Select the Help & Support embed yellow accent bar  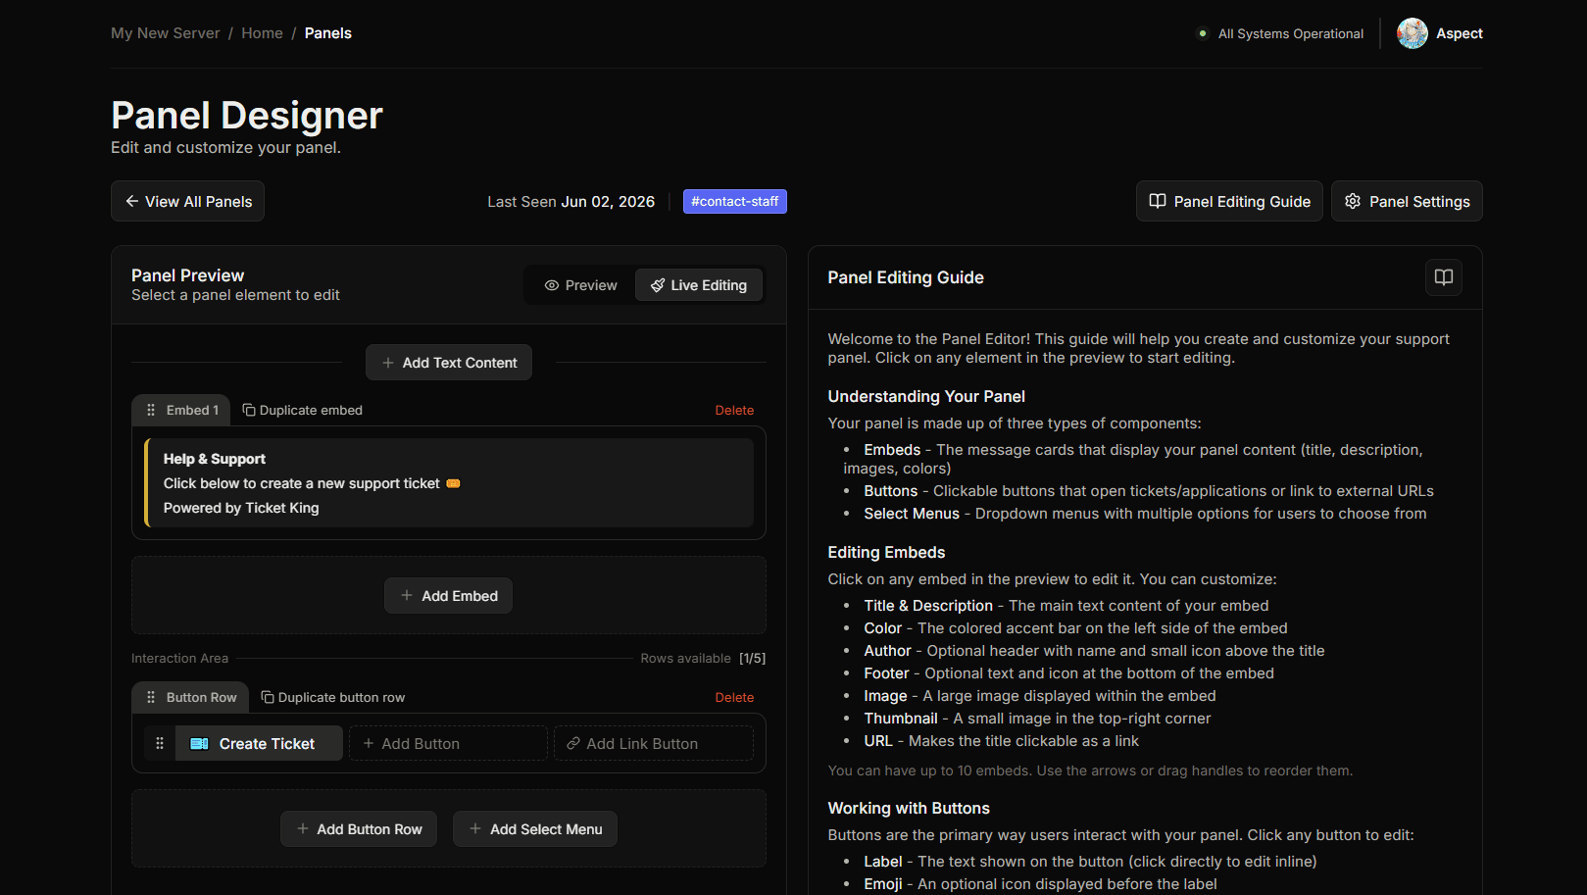[146, 483]
